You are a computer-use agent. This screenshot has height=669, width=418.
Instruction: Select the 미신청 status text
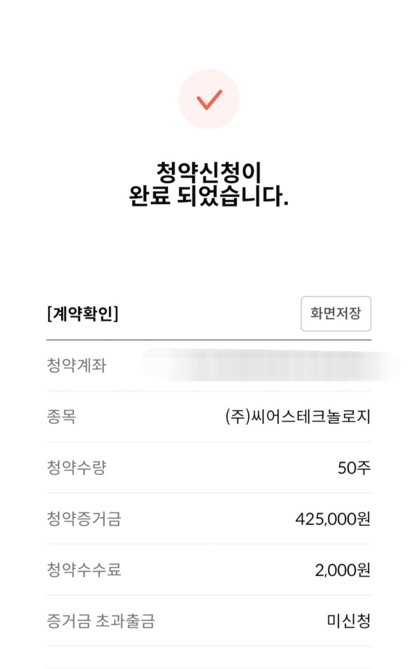coord(349,621)
